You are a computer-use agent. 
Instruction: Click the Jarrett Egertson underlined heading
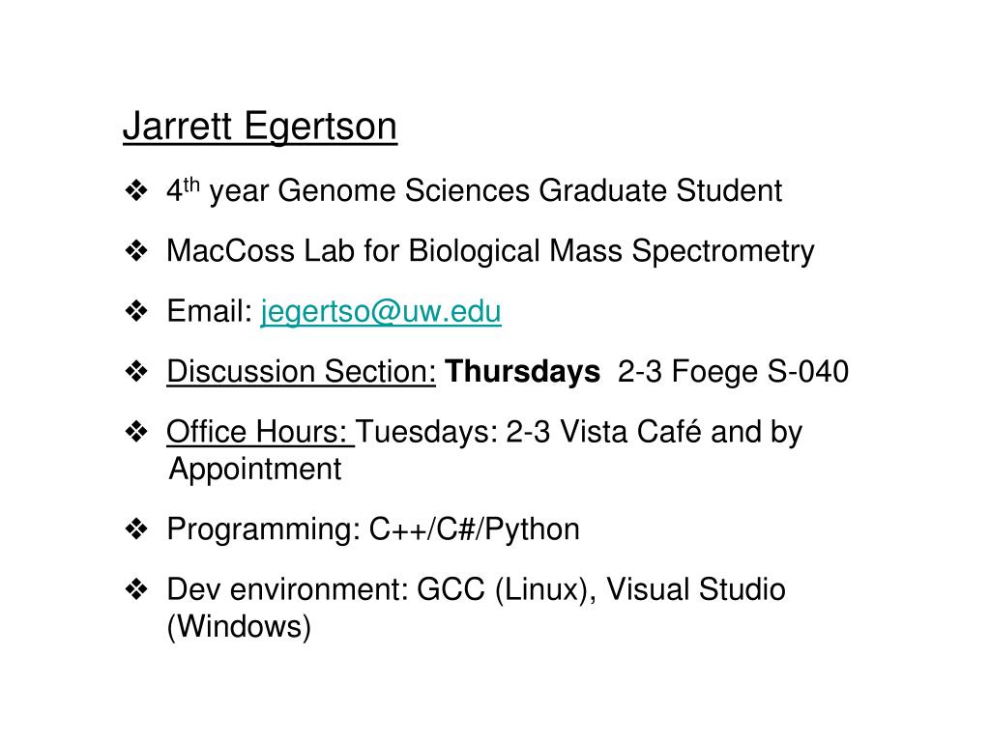click(x=260, y=127)
